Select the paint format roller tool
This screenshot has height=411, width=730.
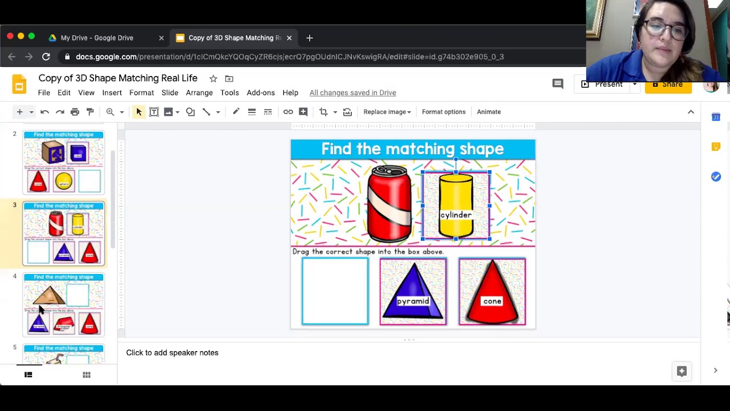tap(90, 112)
